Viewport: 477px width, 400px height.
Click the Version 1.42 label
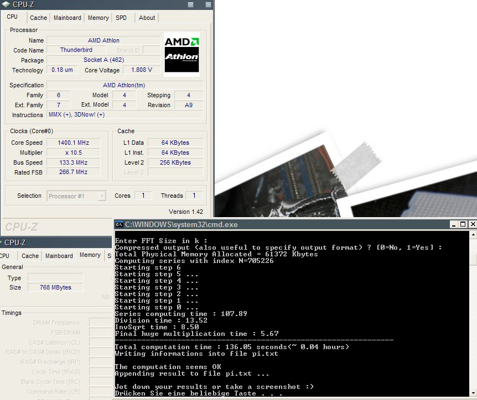pos(186,212)
